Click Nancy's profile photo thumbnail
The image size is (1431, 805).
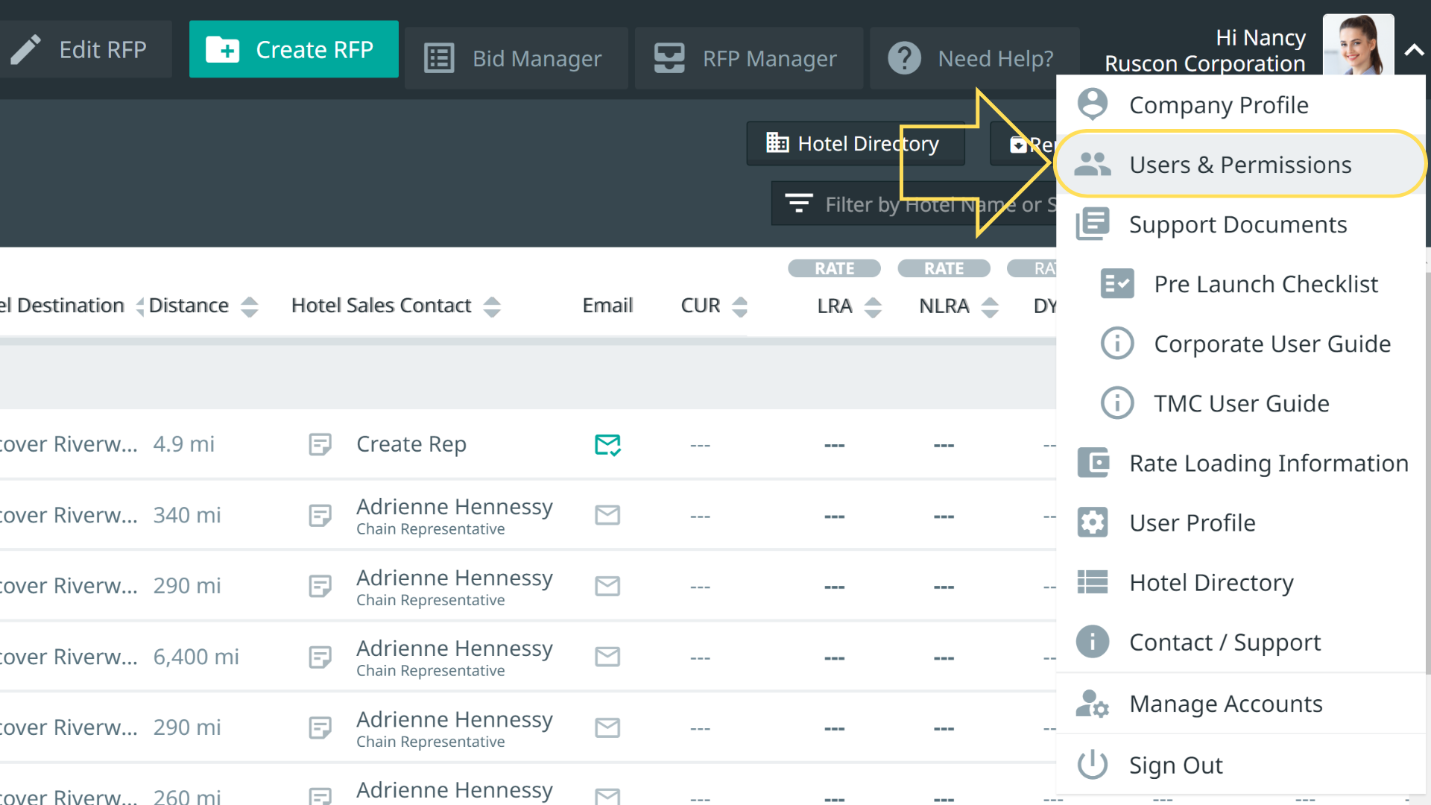1357,45
